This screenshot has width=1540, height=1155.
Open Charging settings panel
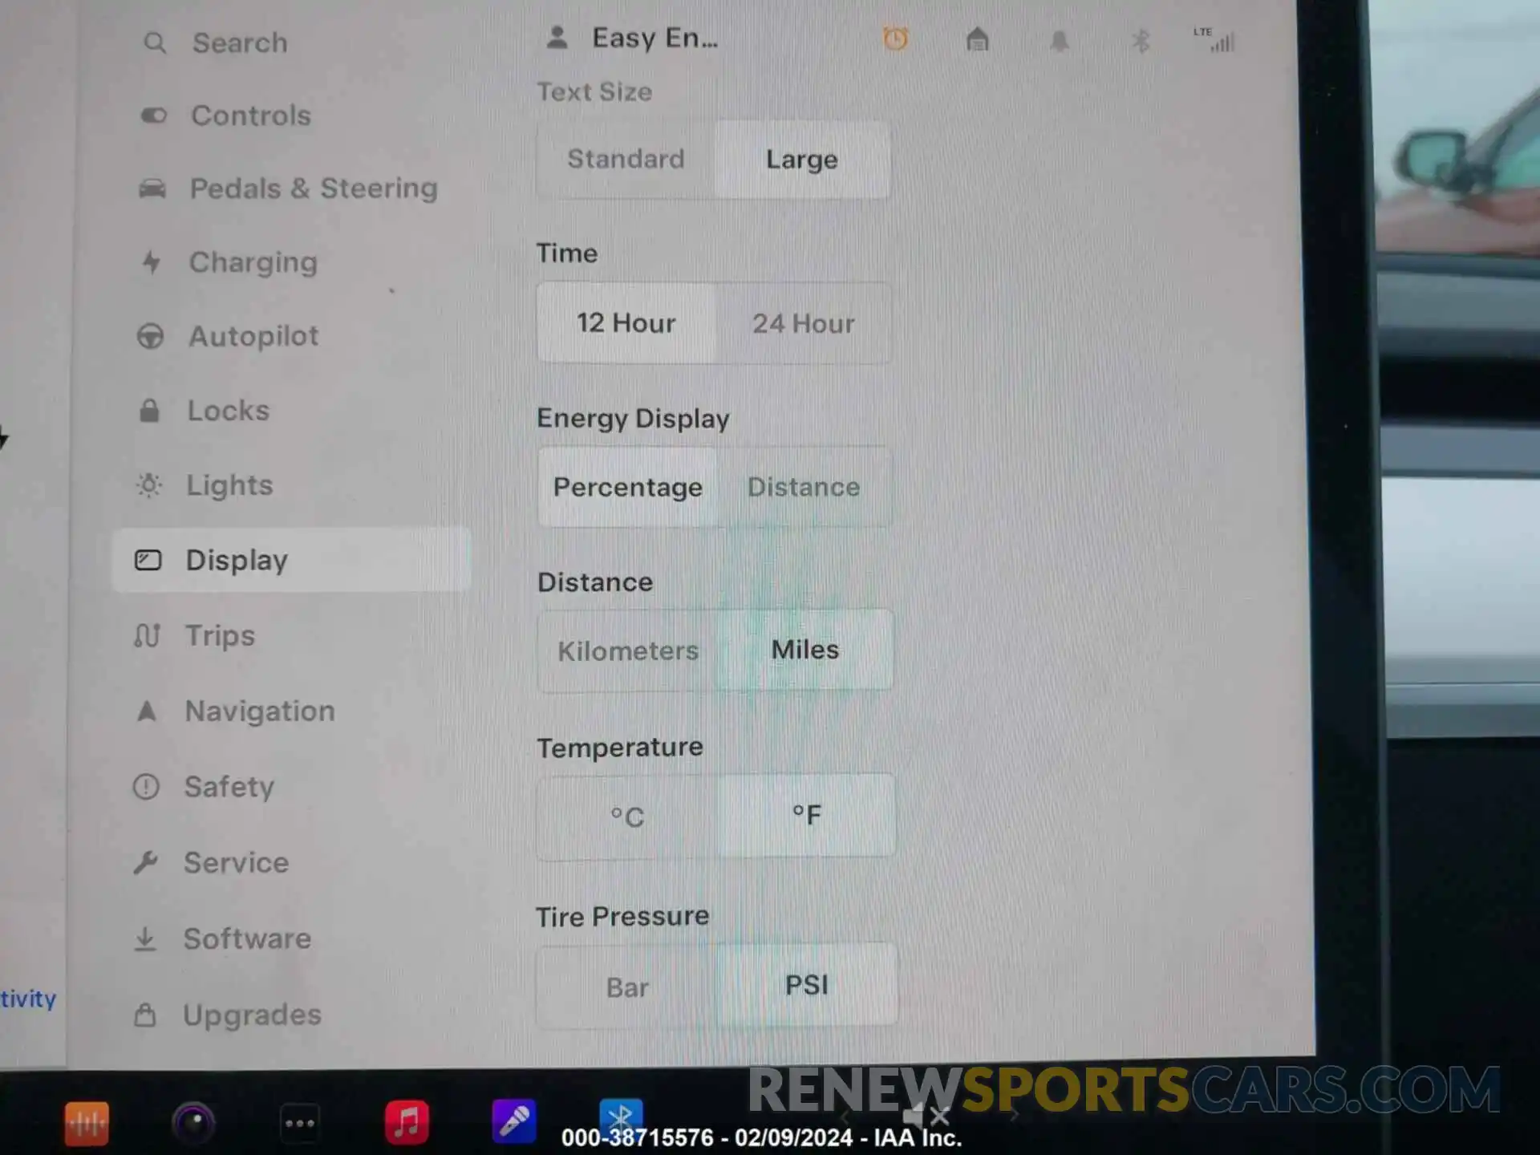252,261
